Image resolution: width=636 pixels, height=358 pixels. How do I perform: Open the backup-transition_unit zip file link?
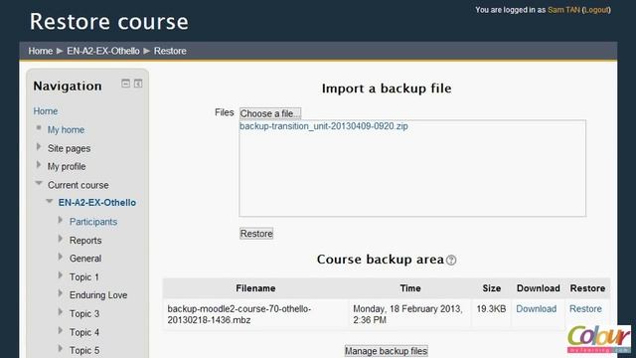(324, 126)
